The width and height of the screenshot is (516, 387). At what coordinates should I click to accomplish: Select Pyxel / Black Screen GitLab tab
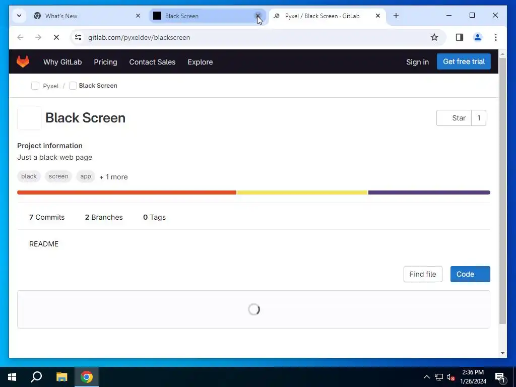[322, 16]
